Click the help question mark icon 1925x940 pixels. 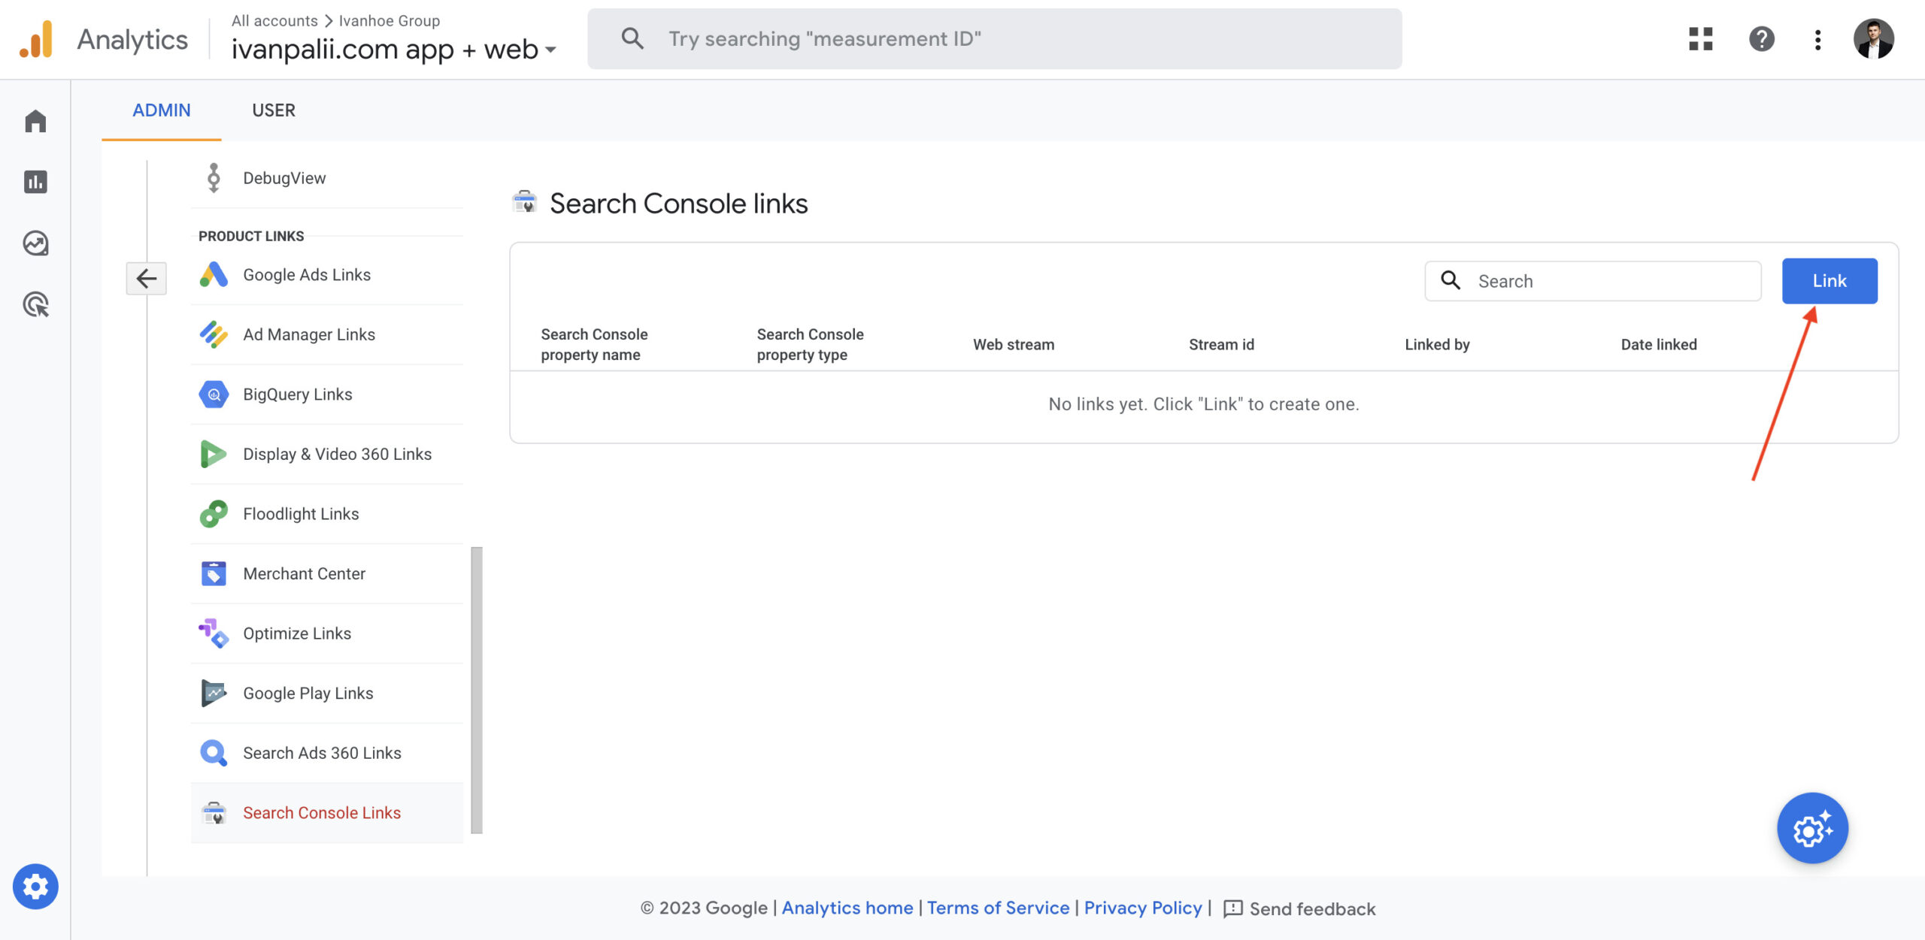(1761, 39)
